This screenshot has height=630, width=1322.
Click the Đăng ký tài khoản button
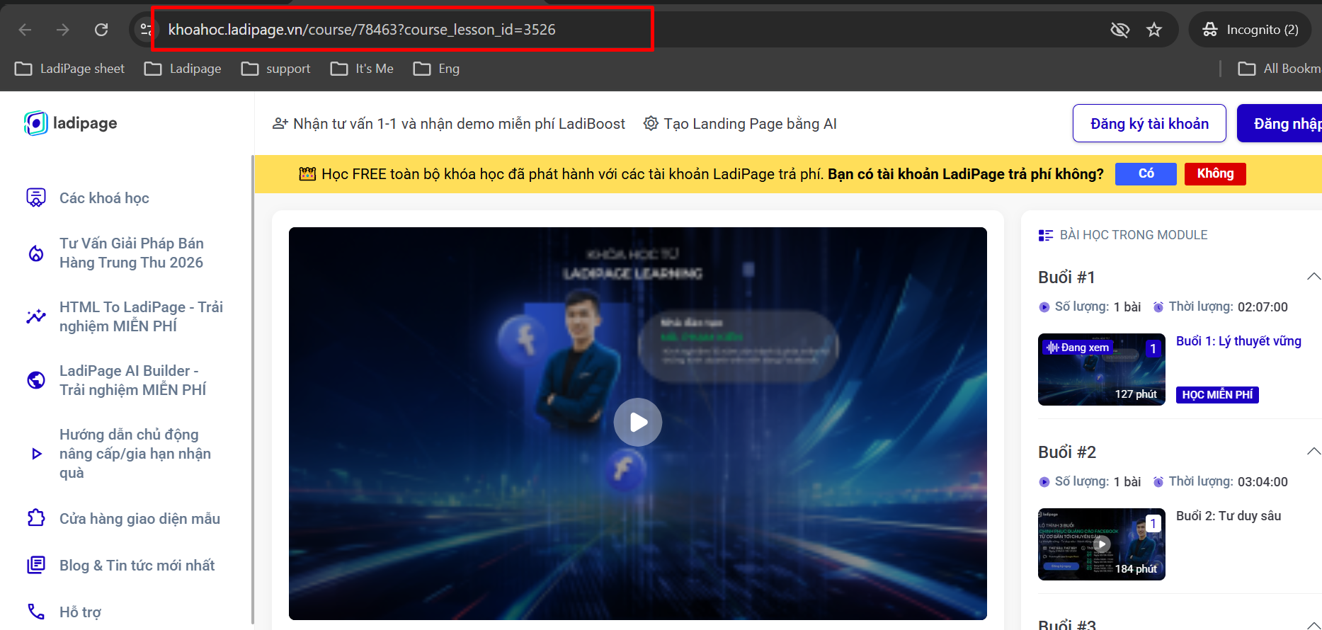click(1149, 124)
